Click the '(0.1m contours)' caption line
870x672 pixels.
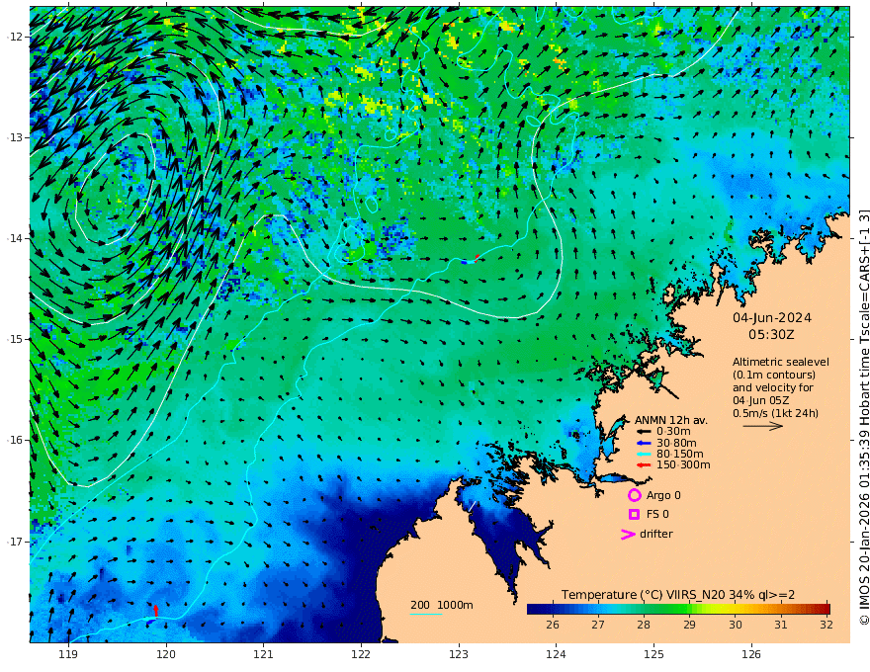pyautogui.click(x=774, y=375)
